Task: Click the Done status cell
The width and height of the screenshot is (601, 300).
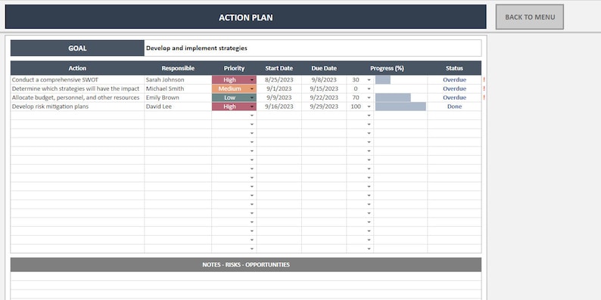Action: point(454,107)
